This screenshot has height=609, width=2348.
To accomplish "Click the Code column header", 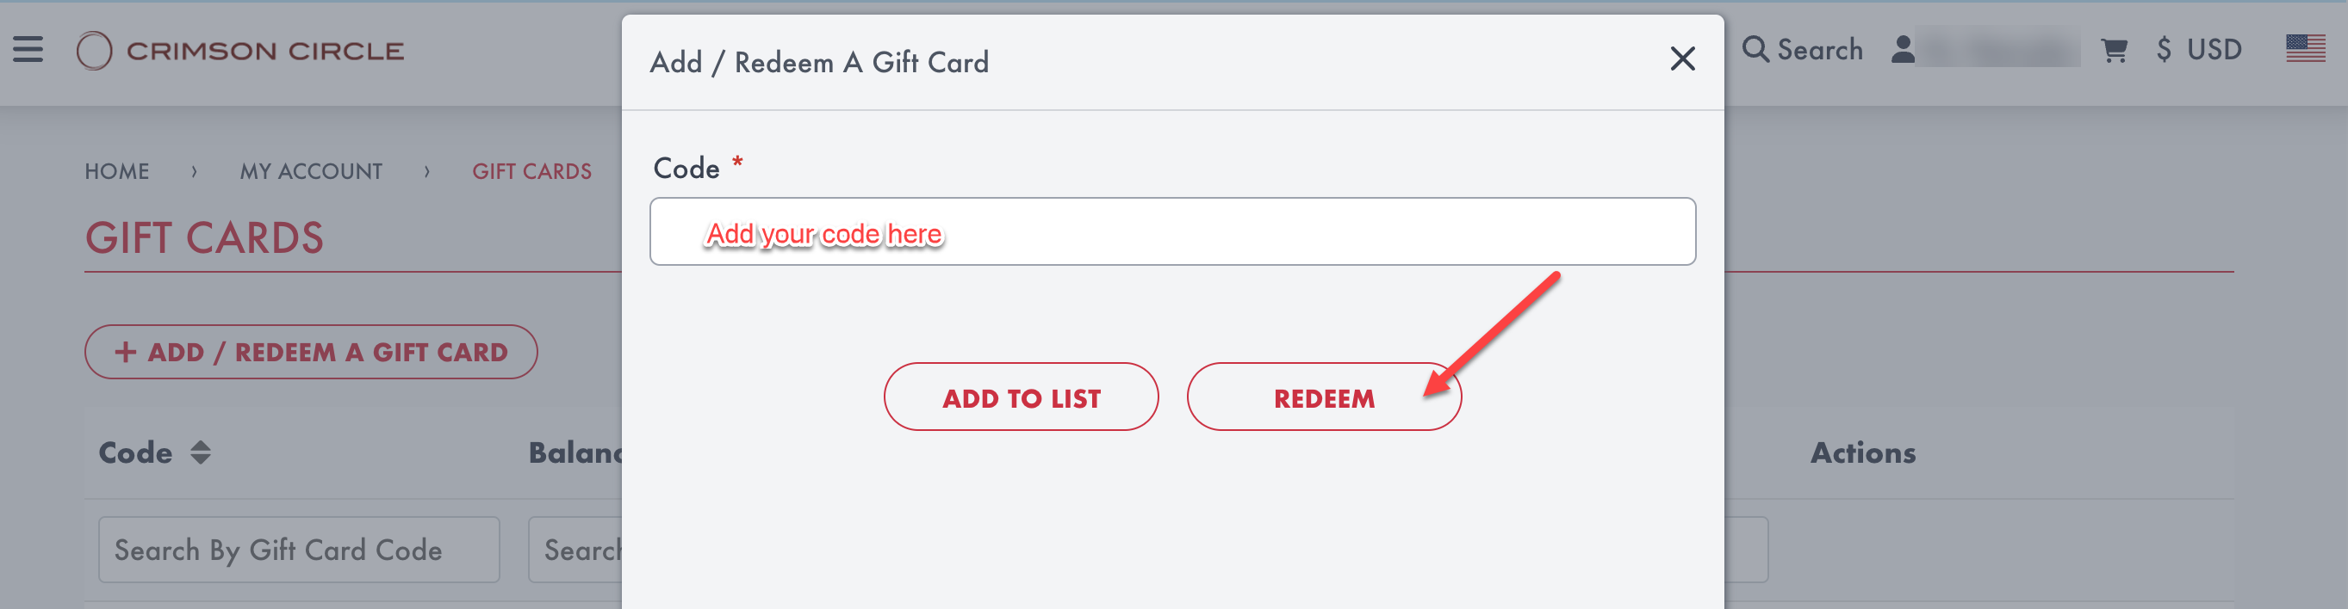I will tap(135, 452).
